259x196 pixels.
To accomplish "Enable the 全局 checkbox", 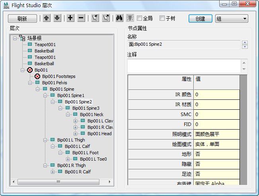I will click(139, 18).
